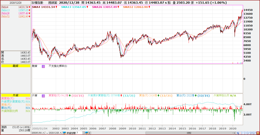This screenshot has width=260, height=135.
Task: Click 開 open price row in sidebar
Action: point(15,53)
